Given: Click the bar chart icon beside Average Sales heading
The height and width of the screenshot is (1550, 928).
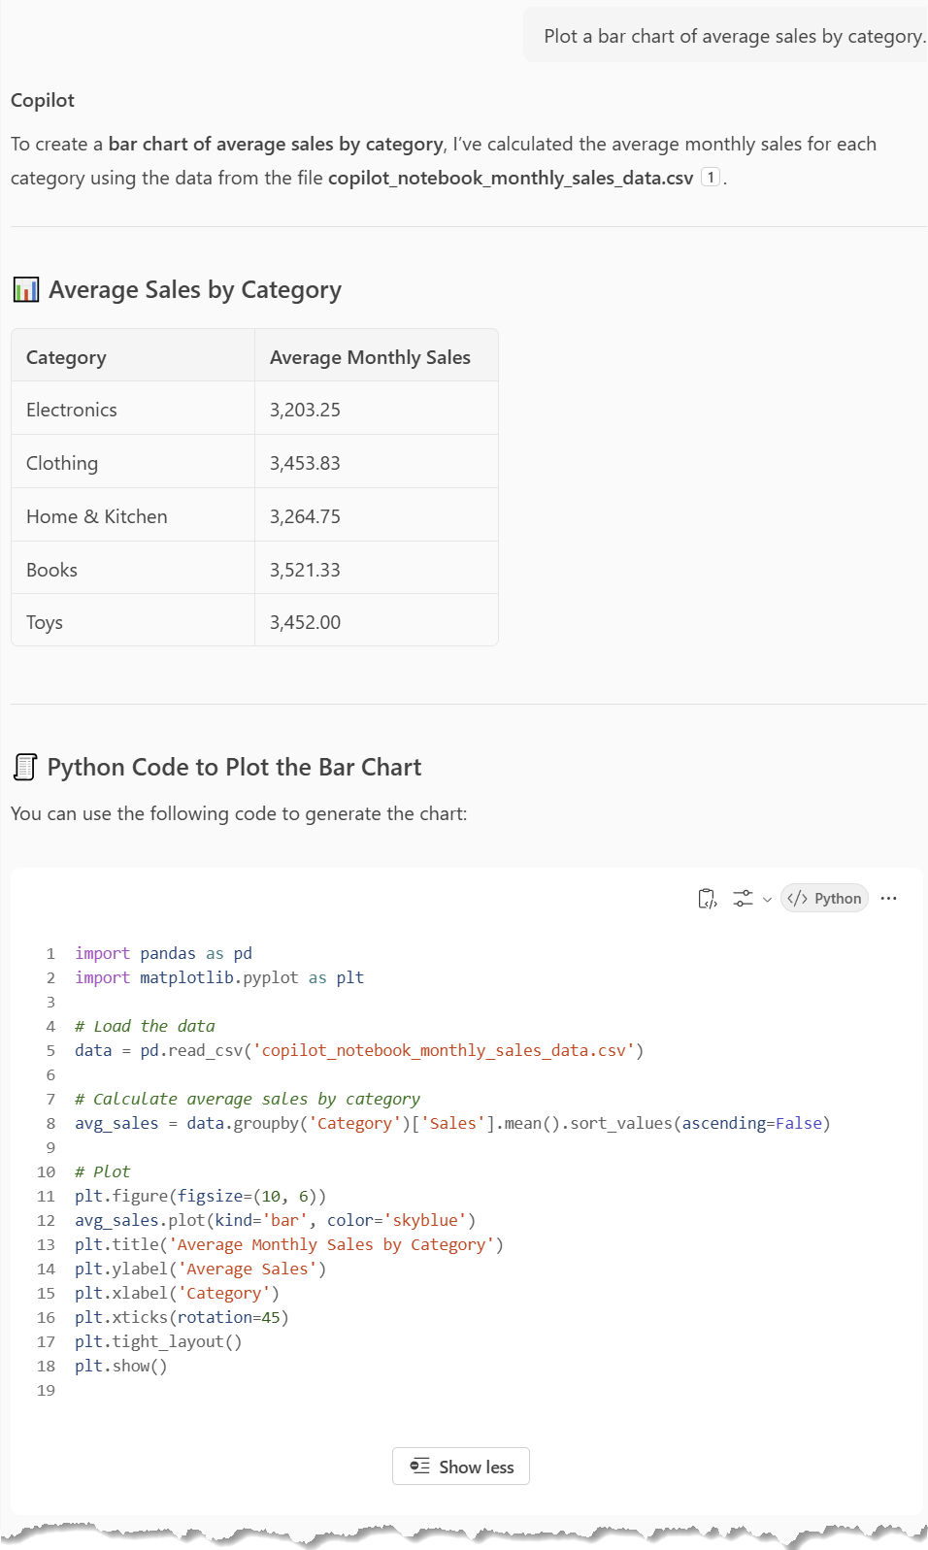Looking at the screenshot, I should pyautogui.click(x=26, y=290).
